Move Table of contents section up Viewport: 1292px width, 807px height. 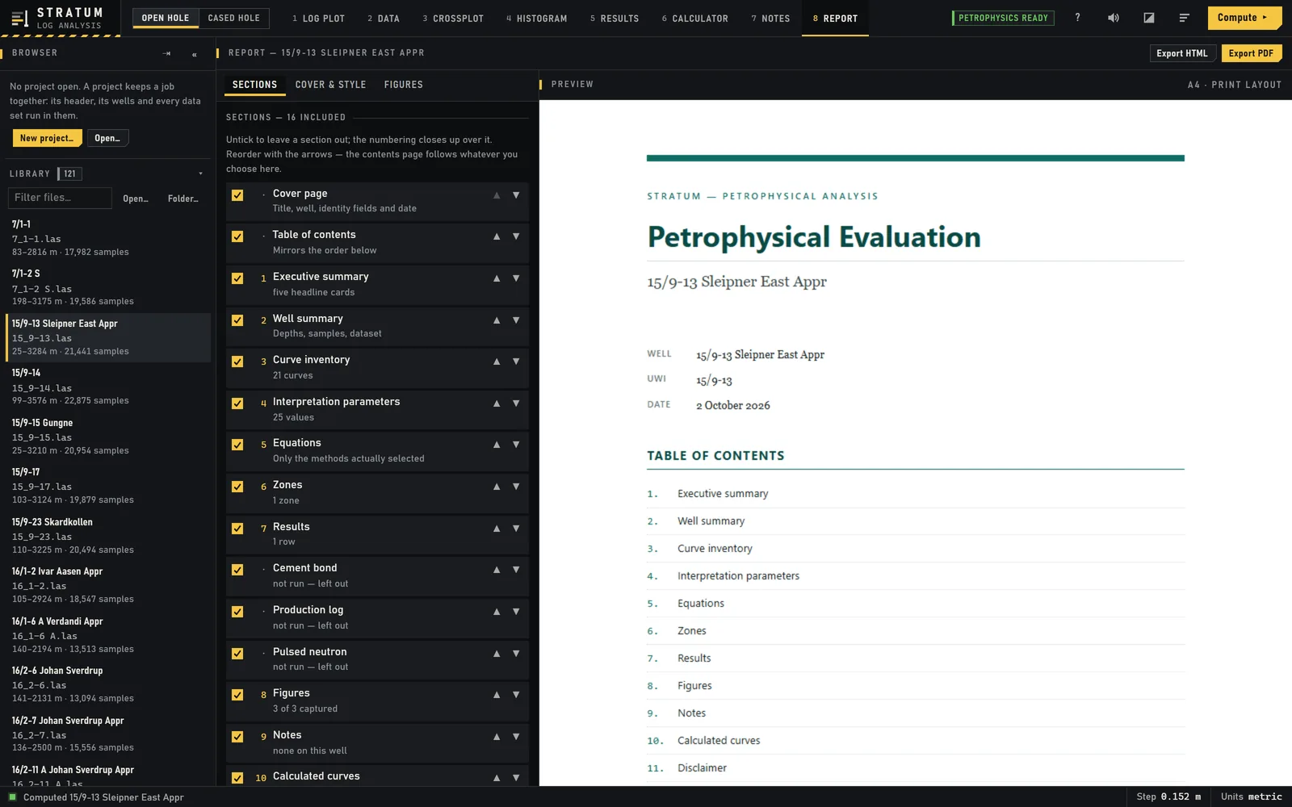pyautogui.click(x=497, y=236)
